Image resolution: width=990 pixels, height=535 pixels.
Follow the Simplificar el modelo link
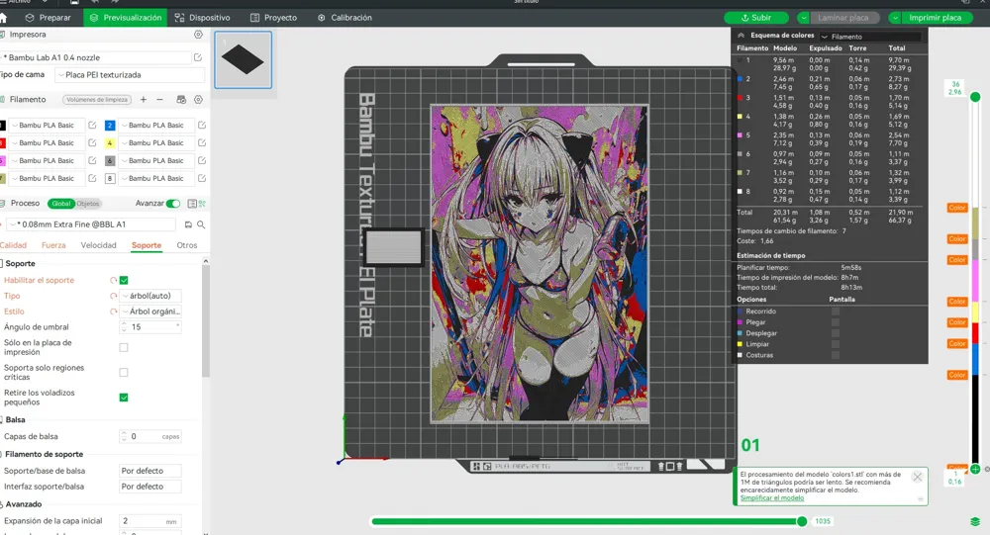[772, 497]
